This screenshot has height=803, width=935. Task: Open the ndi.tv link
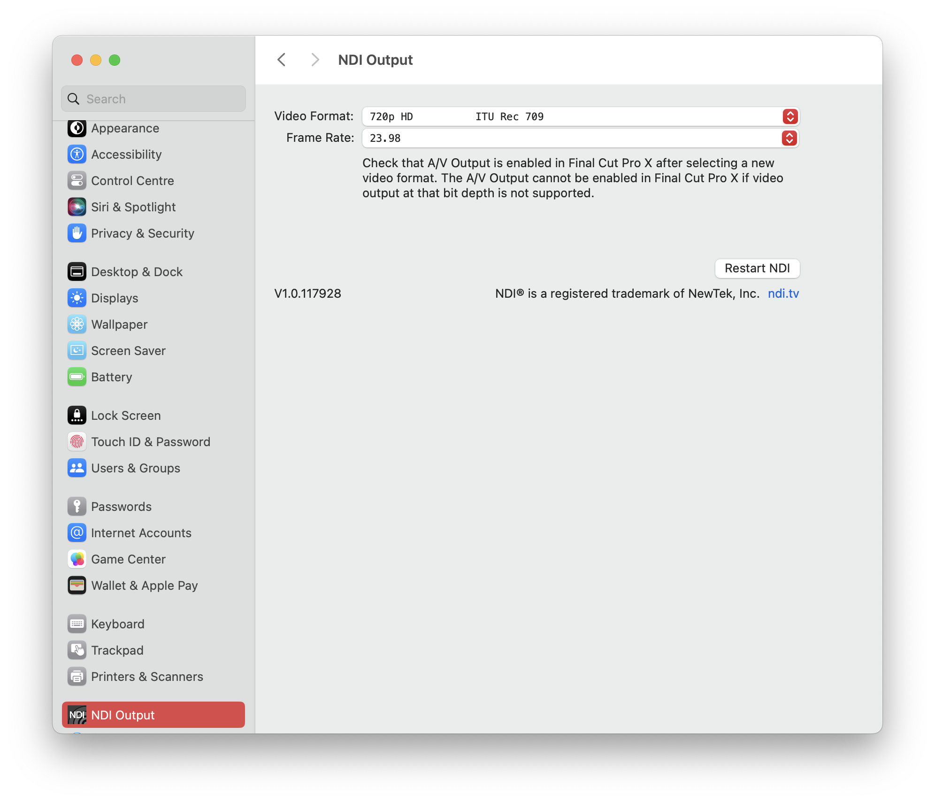click(x=783, y=293)
